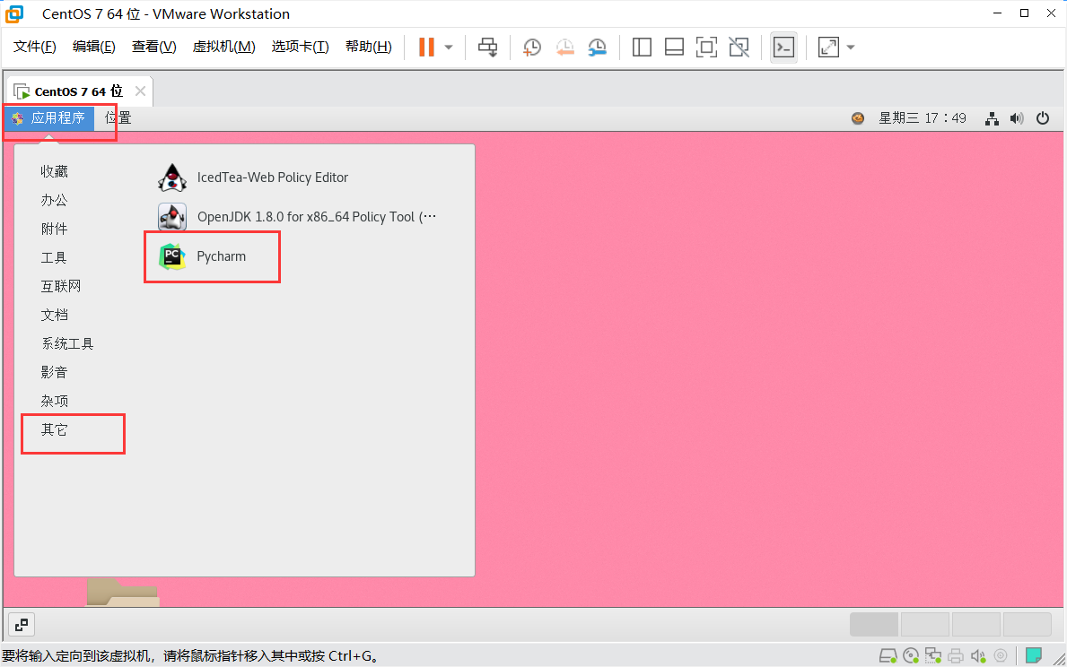
Task: Send Ctrl+Alt+Del to the virtual machine
Action: click(x=487, y=47)
